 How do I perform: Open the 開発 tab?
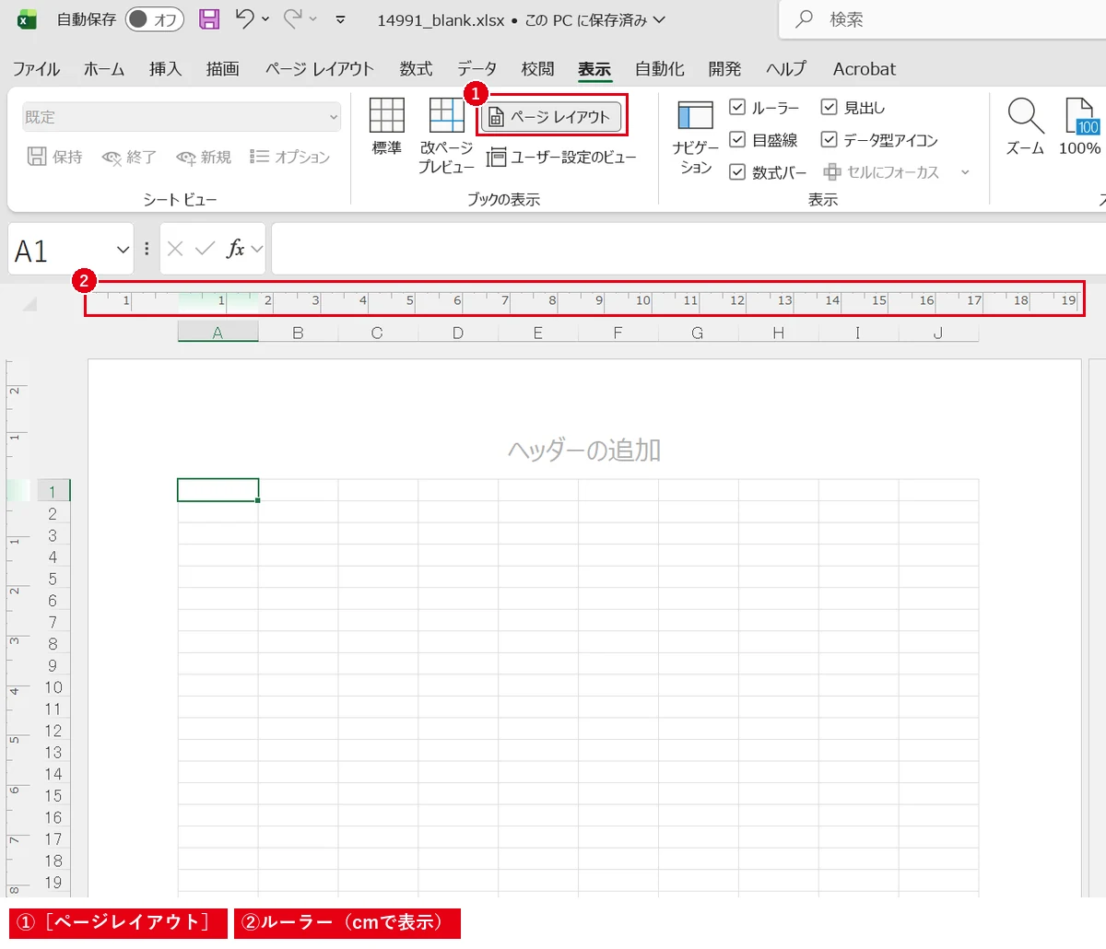click(724, 69)
